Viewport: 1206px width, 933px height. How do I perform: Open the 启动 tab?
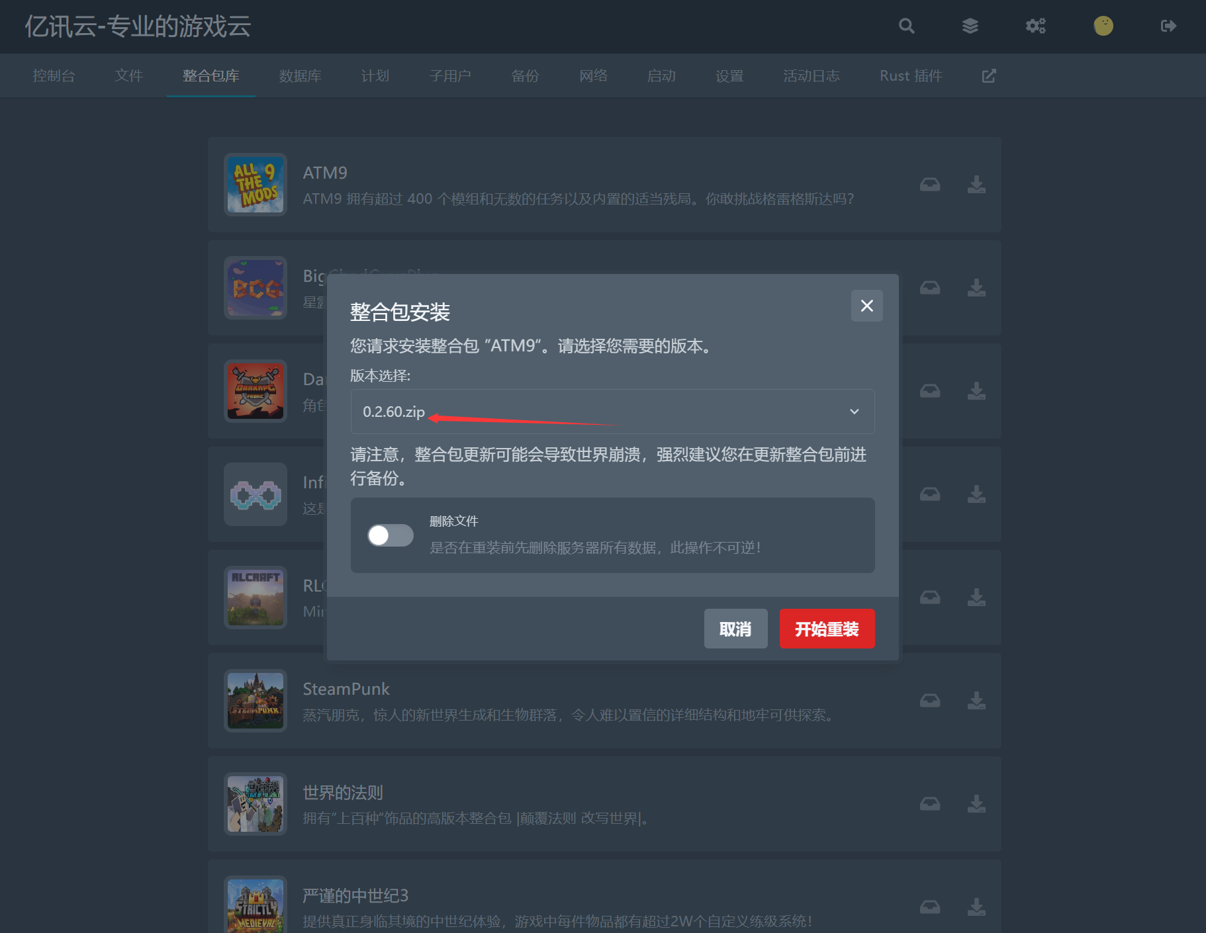(661, 76)
